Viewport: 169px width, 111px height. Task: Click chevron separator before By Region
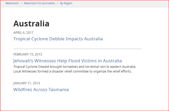point(58,3)
